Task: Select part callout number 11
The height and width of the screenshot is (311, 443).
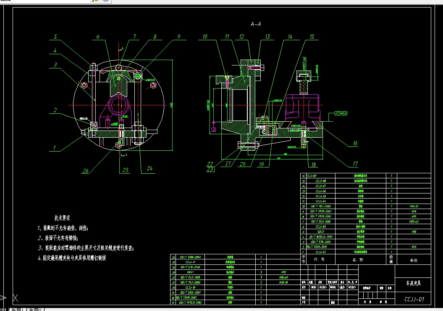Action: point(228,37)
